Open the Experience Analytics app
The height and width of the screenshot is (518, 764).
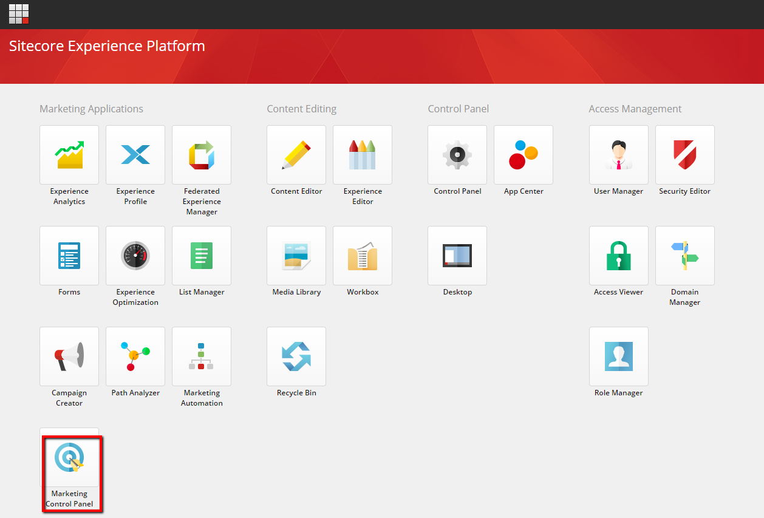(x=69, y=155)
